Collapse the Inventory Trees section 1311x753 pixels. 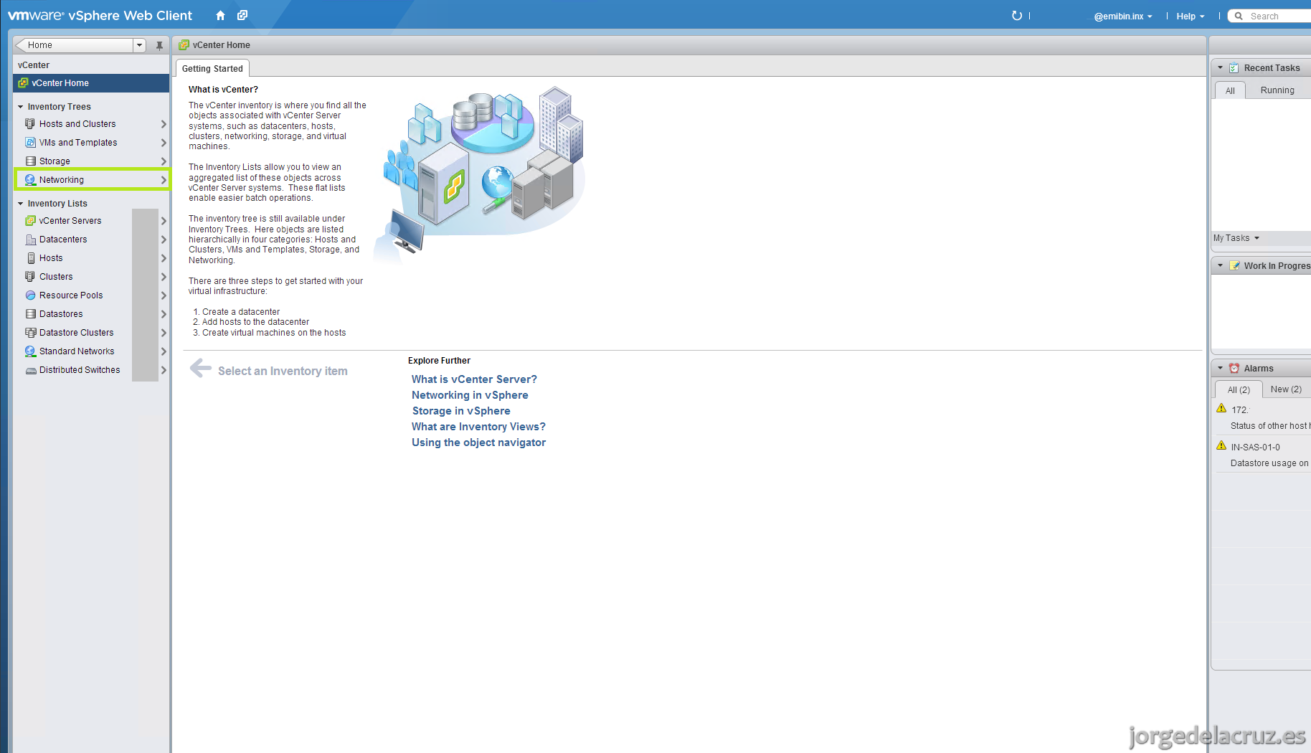tap(21, 107)
